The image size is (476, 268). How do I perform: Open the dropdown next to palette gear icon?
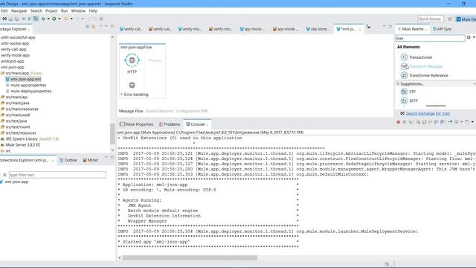tap(474, 37)
